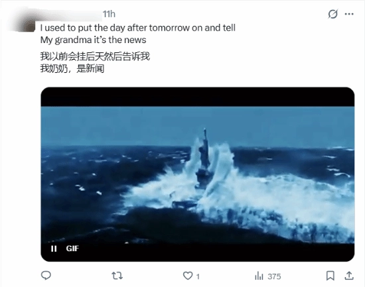Click the Chinese line ending with 是新闻

(72, 69)
